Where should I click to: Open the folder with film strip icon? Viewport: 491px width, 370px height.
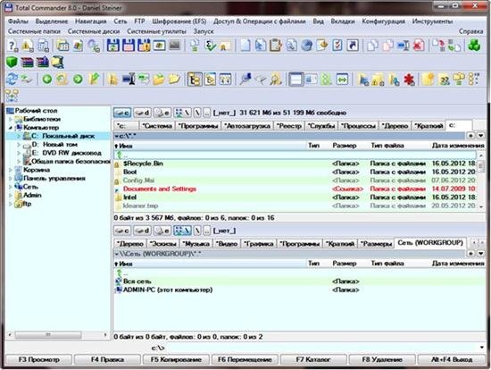[58, 62]
